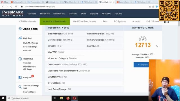Click the blue + Compare button
Image resolution: width=180 pixels, height=101 pixels.
coord(141,65)
